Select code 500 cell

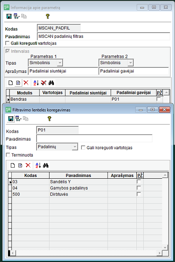pos(30,194)
